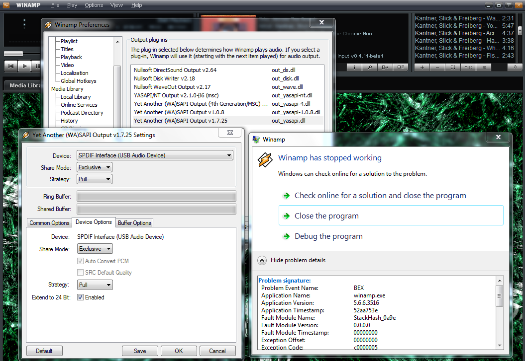The width and height of the screenshot is (525, 361).
Task: Toggle the Auto Convert PCM checkbox
Action: point(80,261)
